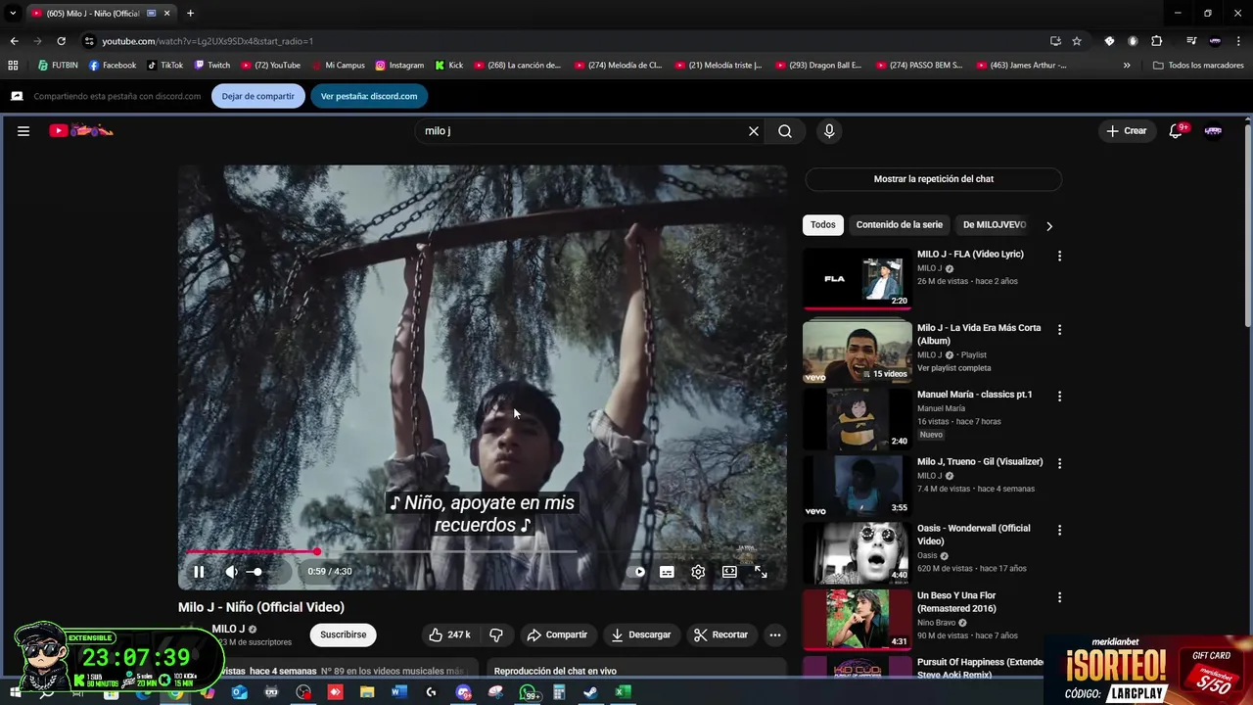Open the YouTube hamburger guide menu

click(x=23, y=131)
